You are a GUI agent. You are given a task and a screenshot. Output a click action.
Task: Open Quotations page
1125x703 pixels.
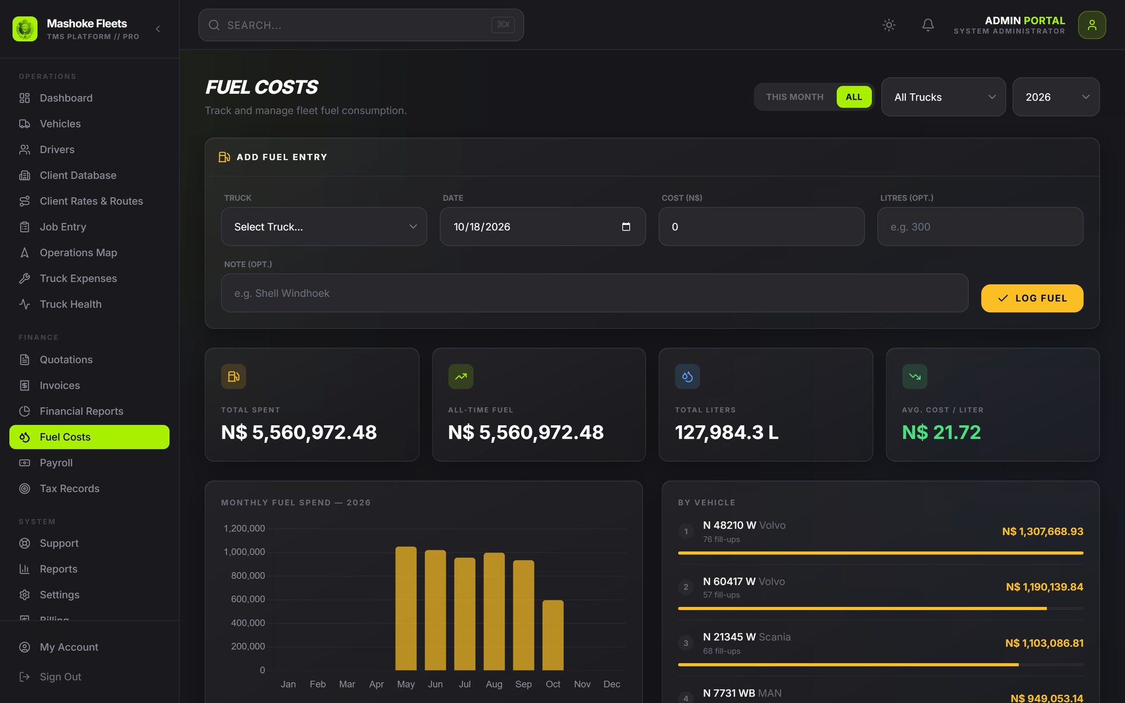coord(90,360)
